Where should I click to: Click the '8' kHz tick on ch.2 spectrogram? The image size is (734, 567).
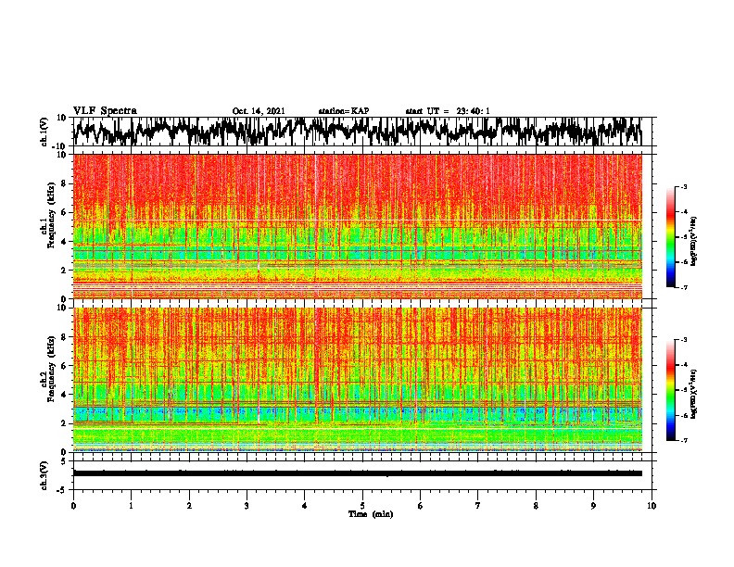64,337
